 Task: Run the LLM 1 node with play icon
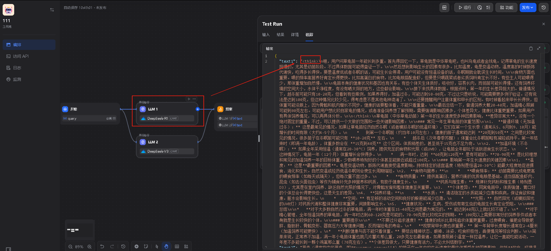point(189,99)
